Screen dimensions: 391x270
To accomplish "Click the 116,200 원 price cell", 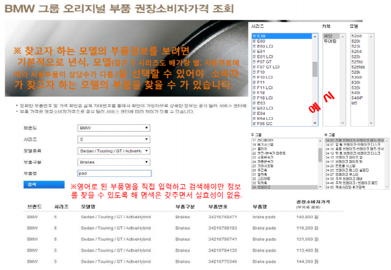I will [307, 228].
